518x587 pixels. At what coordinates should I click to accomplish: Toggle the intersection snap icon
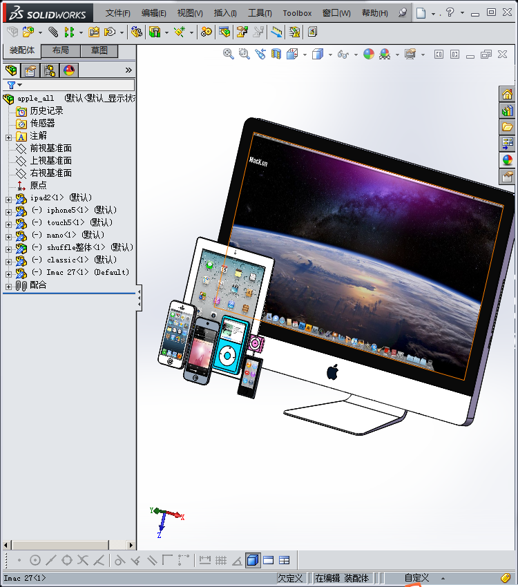[83, 561]
